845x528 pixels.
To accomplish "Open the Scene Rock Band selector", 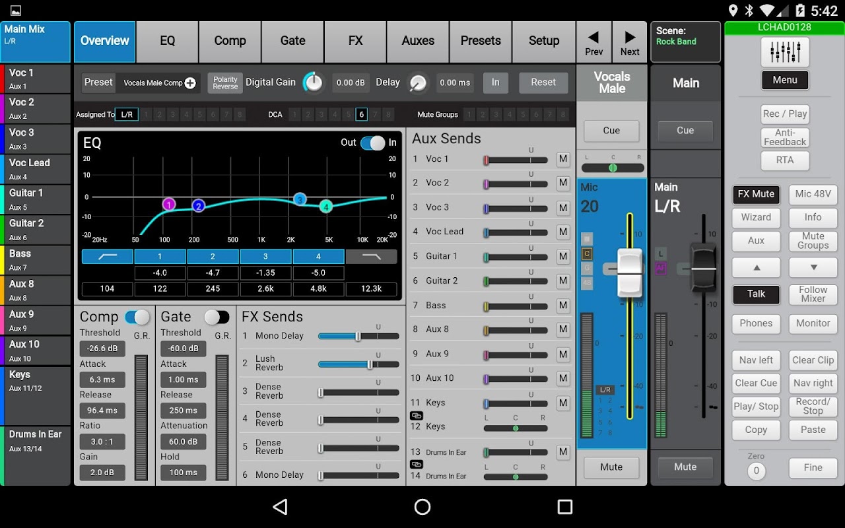I will coord(685,42).
